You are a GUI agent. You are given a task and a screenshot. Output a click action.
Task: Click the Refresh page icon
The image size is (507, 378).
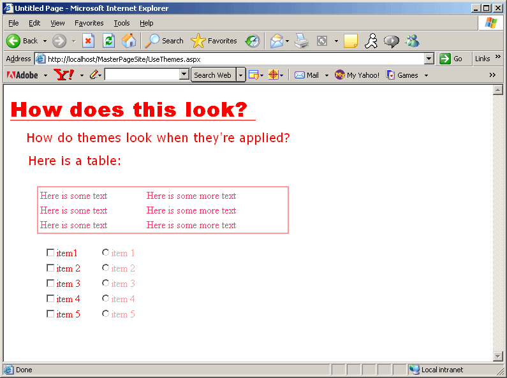(x=108, y=41)
